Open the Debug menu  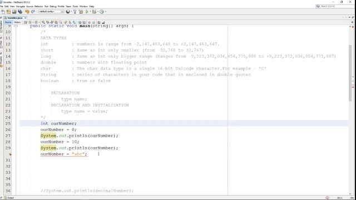pyautogui.click(x=53, y=6)
